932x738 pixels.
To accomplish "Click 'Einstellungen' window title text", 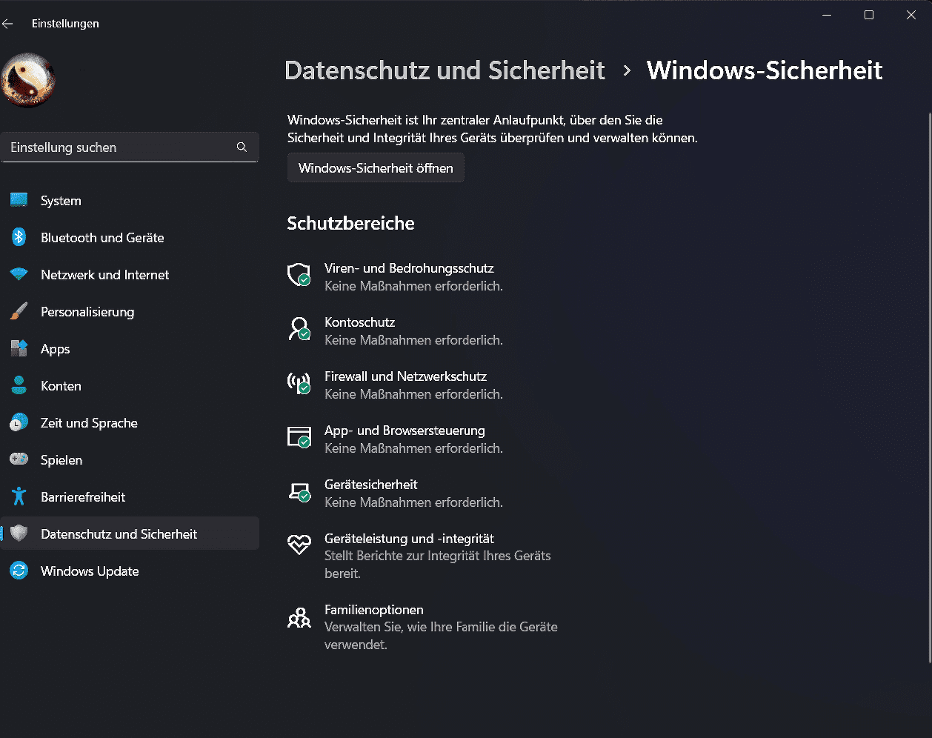I will click(x=65, y=24).
